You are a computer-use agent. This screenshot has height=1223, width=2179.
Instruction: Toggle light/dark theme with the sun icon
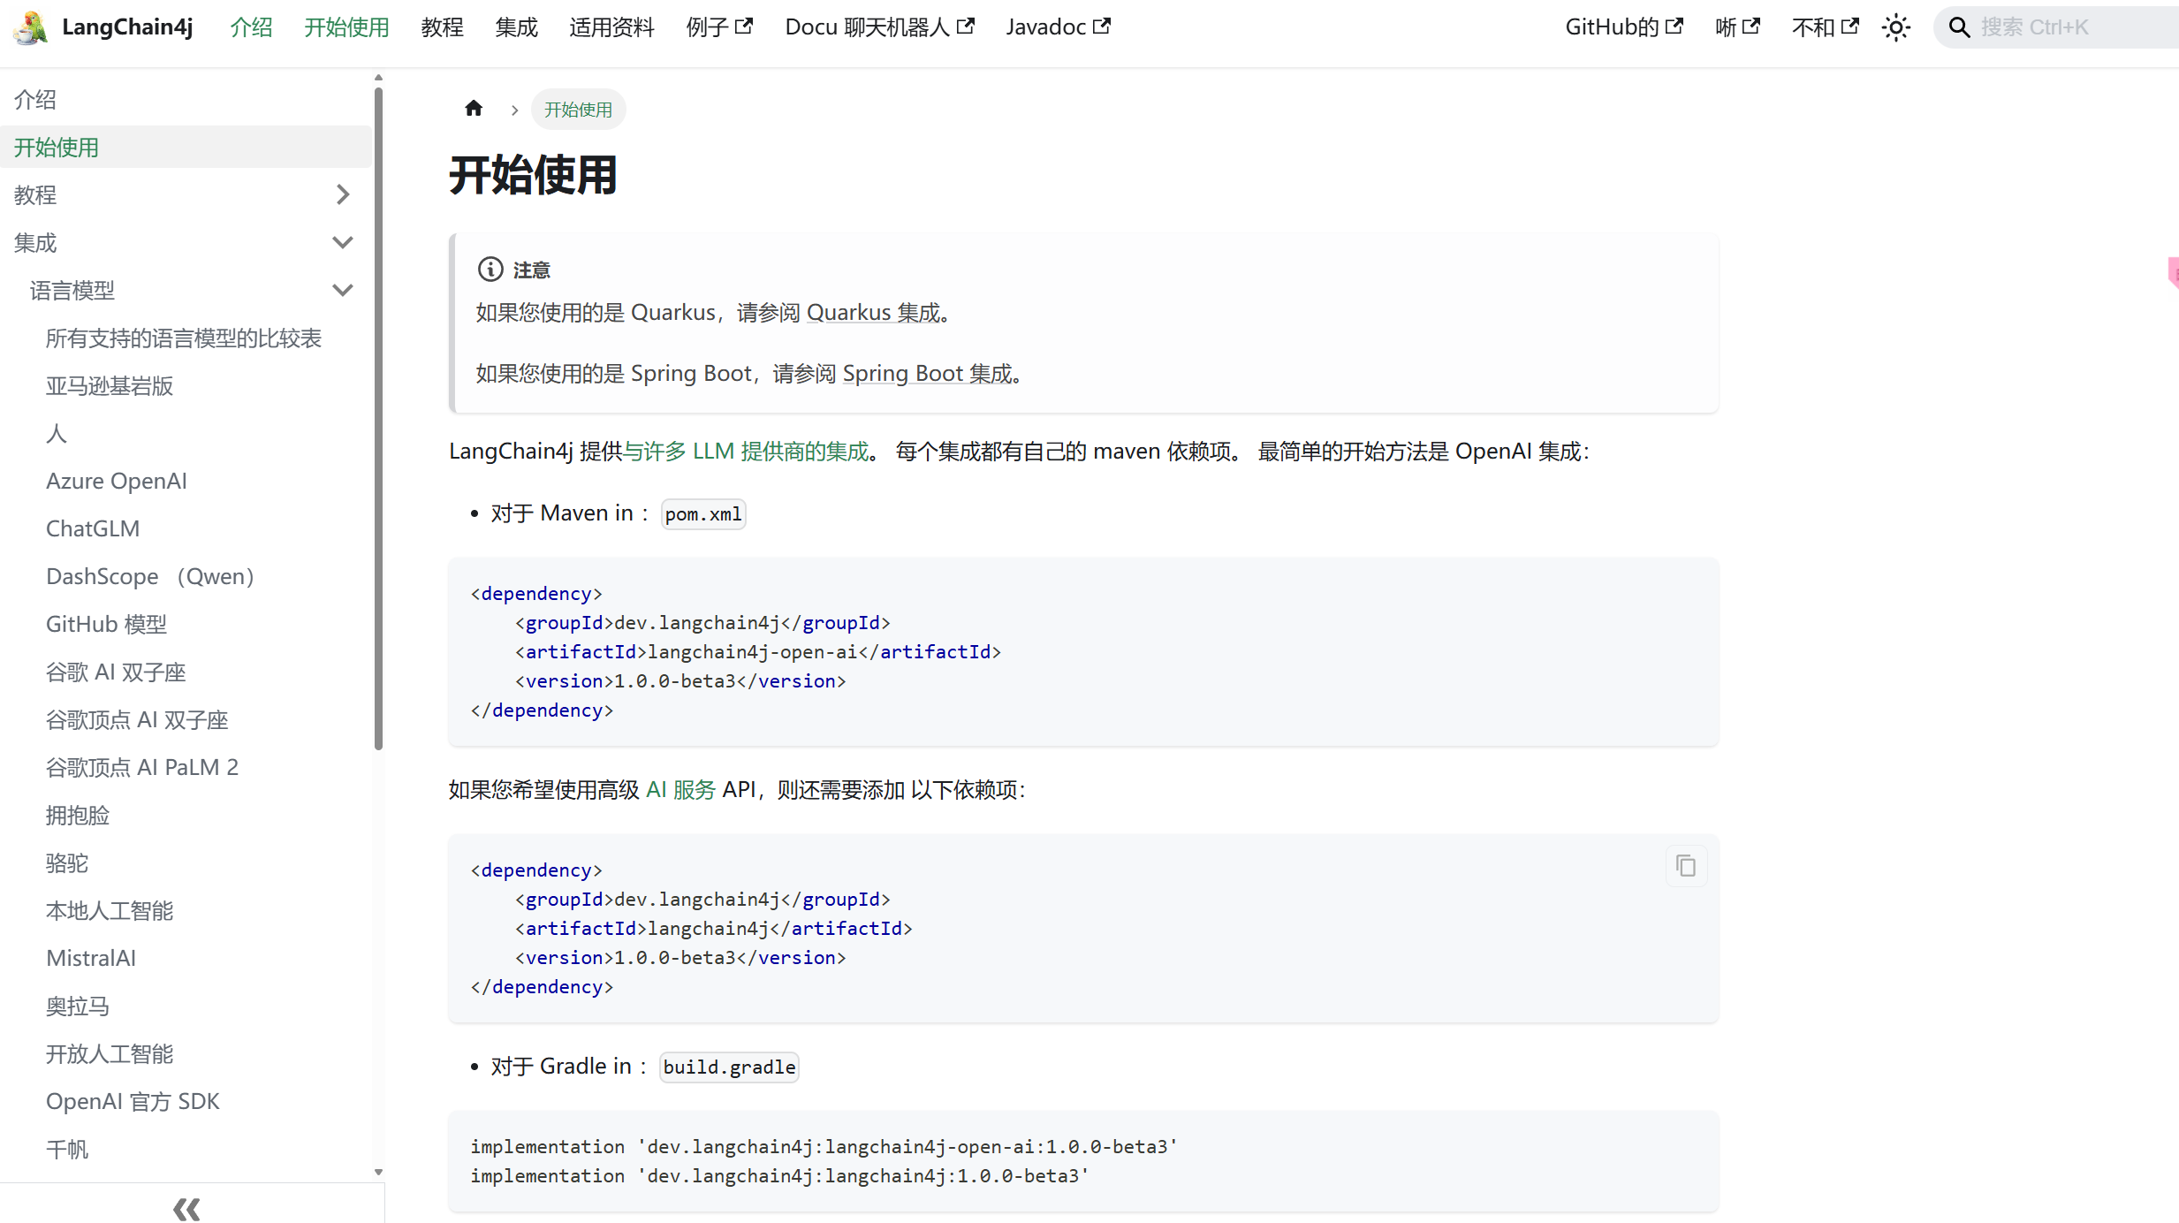pos(1896,27)
